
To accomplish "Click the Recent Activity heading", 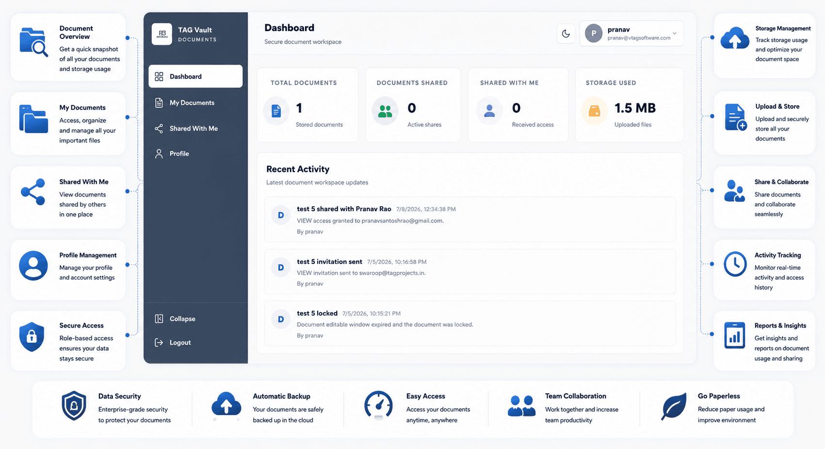I will [x=298, y=169].
